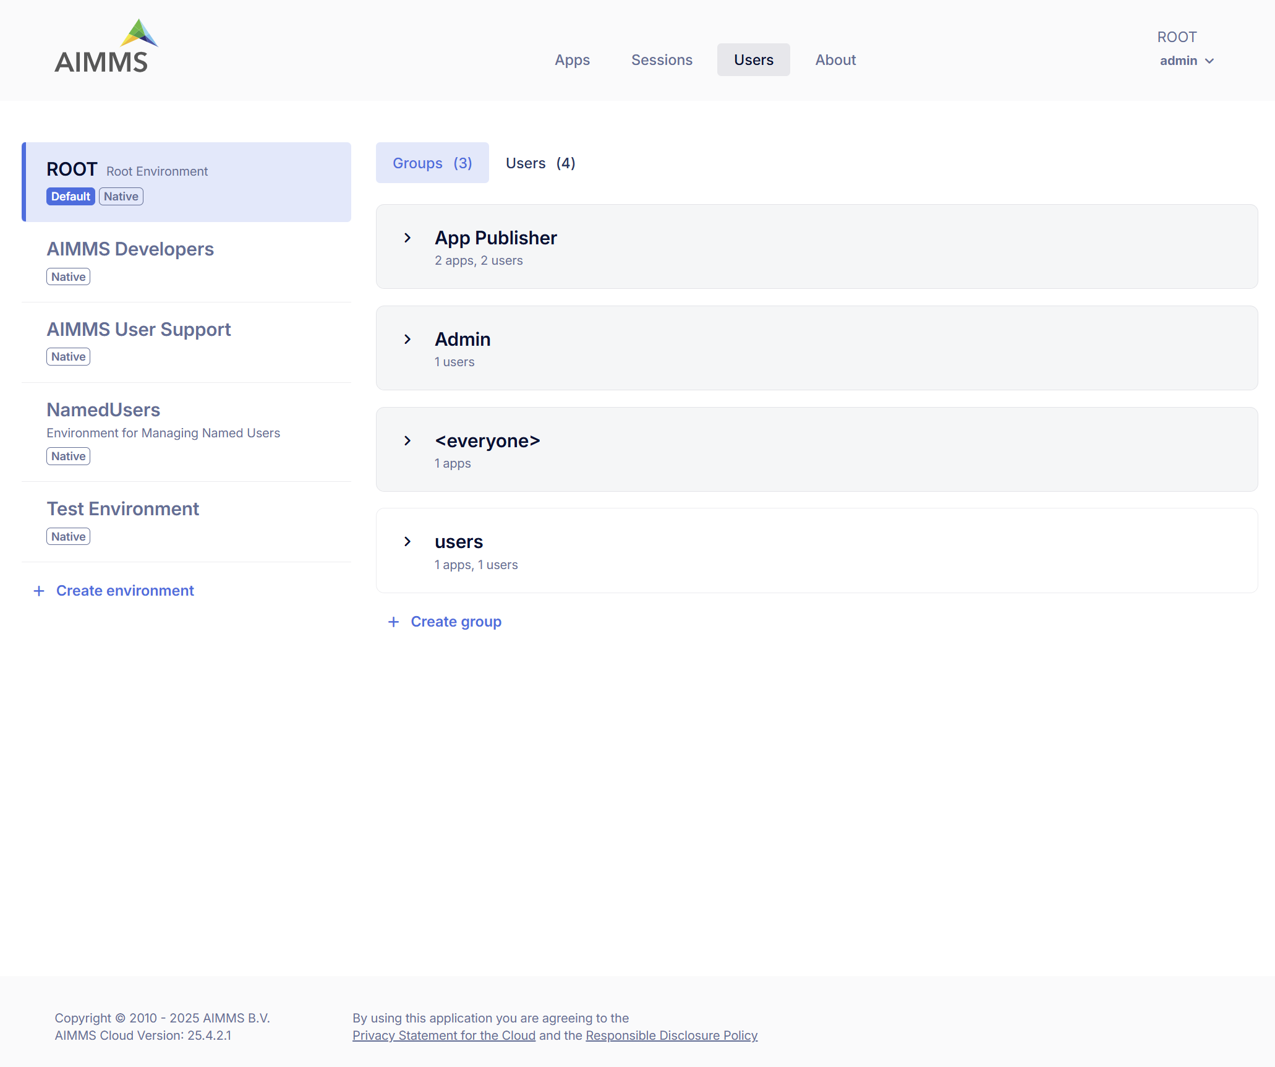Select the AIMMS User Support environment
Viewport: 1275px width, 1067px height.
tap(187, 343)
